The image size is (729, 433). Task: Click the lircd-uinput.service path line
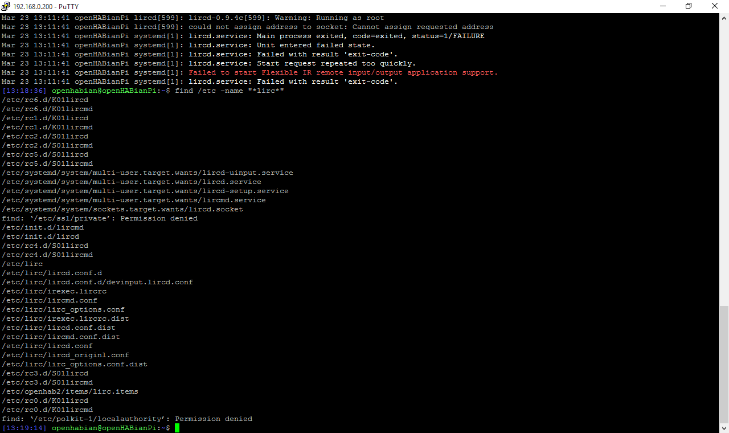(147, 172)
